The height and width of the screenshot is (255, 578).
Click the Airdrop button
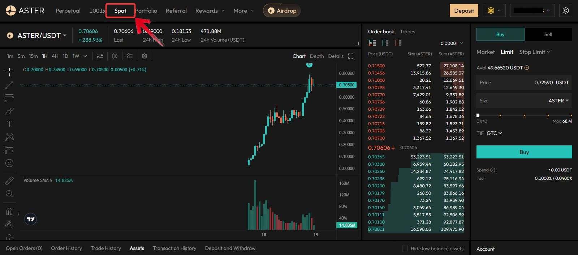282,10
